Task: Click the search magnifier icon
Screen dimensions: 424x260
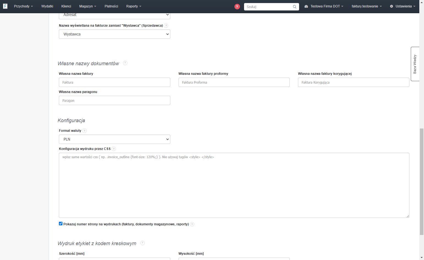Action: pyautogui.click(x=295, y=7)
